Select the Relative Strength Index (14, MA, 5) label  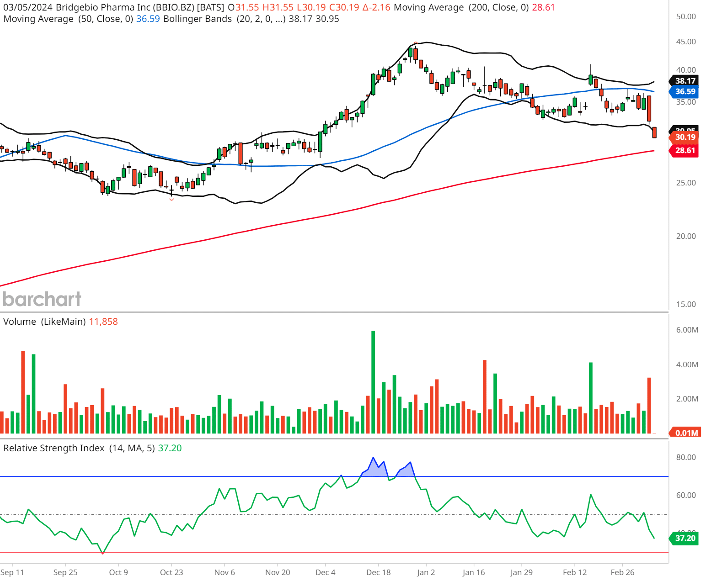point(79,448)
